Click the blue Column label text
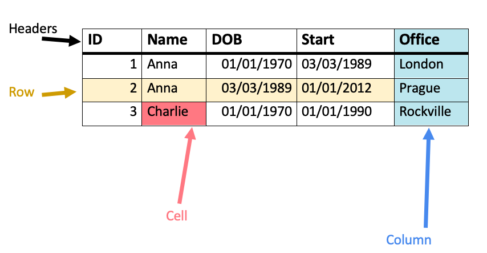Image resolution: width=487 pixels, height=253 pixels. pyautogui.click(x=409, y=240)
